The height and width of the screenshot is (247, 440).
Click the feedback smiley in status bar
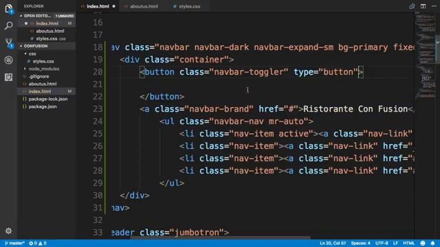tap(423, 243)
